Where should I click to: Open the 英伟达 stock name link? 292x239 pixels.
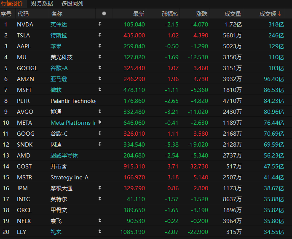(59, 24)
